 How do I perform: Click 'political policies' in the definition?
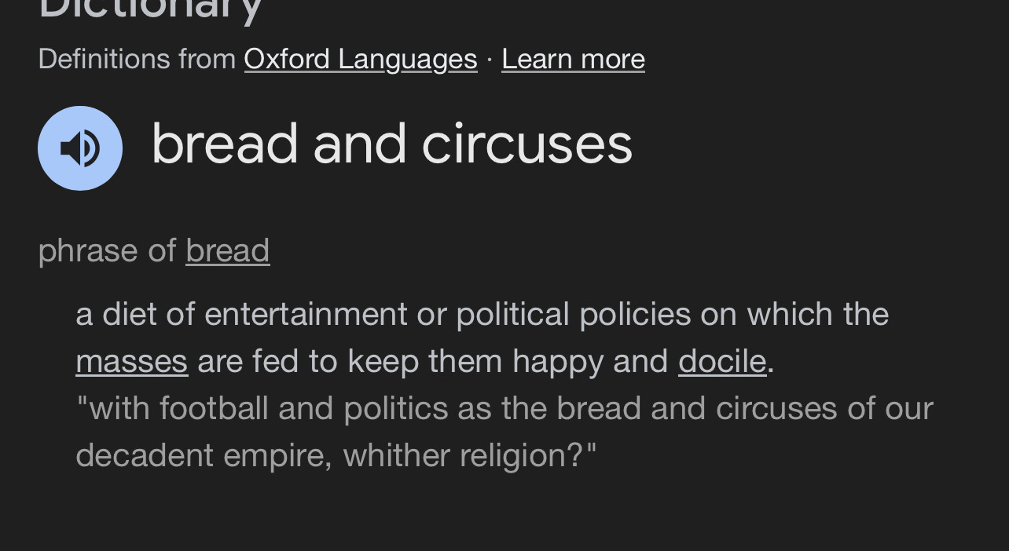click(573, 314)
